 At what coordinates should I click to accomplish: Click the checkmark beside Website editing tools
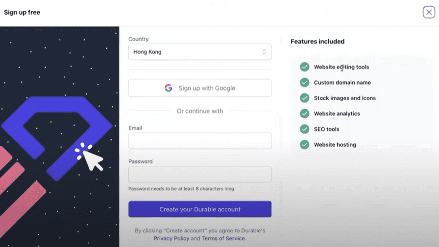[x=305, y=67]
